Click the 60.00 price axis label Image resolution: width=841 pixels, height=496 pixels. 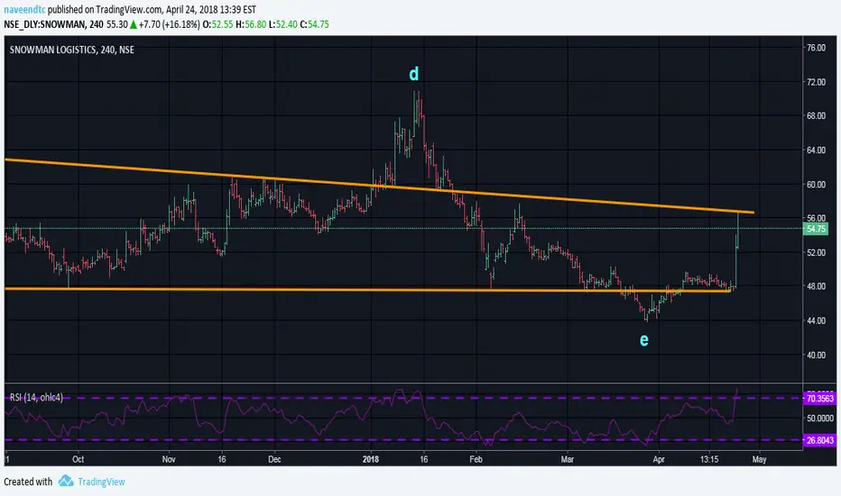(816, 185)
